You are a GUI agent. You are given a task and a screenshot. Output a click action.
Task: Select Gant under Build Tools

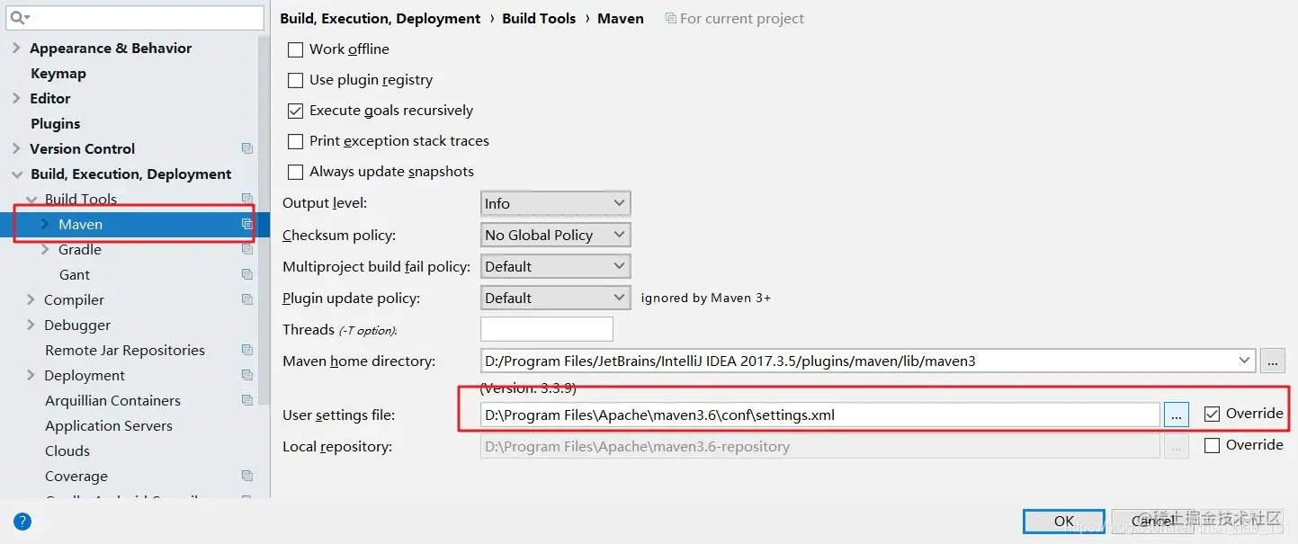pos(75,274)
